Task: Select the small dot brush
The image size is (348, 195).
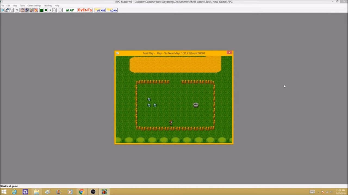Action: pyautogui.click(x=50, y=10)
